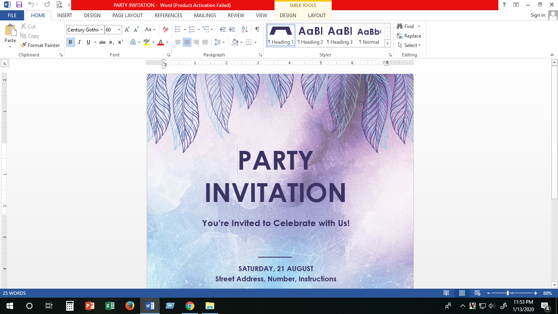This screenshot has height=314, width=558.
Task: Toggle Italic formatting
Action: (x=79, y=42)
